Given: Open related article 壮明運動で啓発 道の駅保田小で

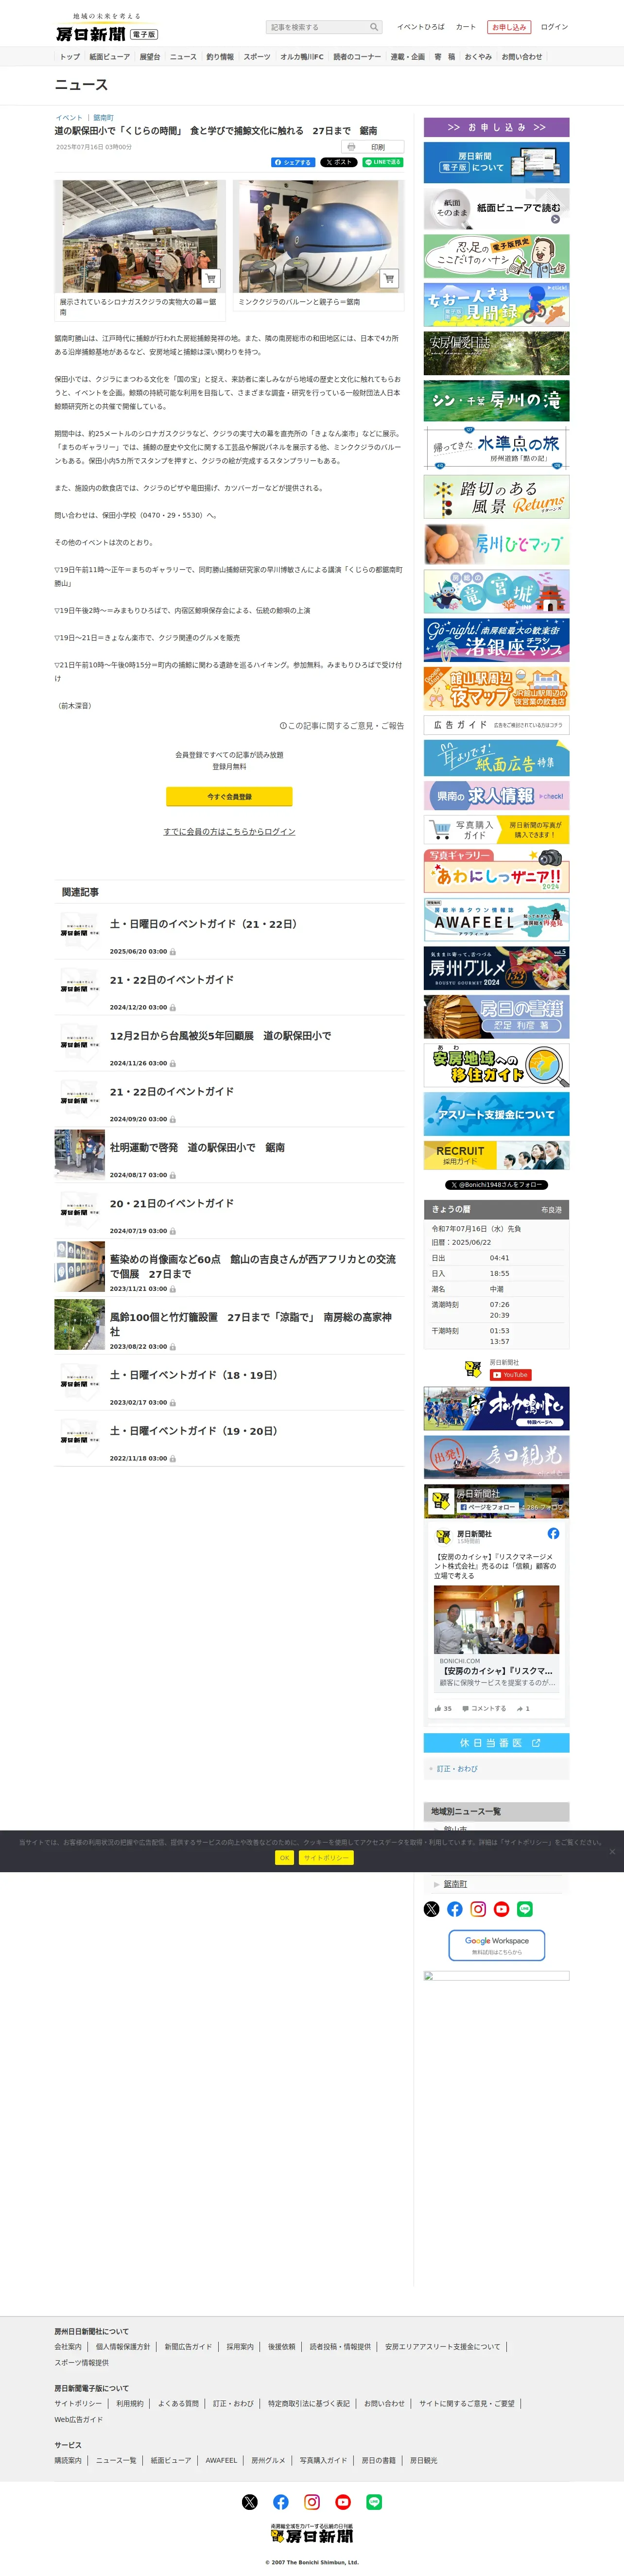Looking at the screenshot, I should pyautogui.click(x=197, y=1148).
